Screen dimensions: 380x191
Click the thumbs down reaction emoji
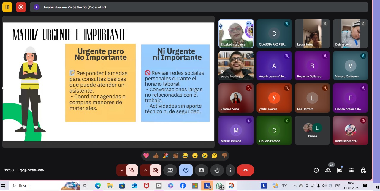(224, 156)
